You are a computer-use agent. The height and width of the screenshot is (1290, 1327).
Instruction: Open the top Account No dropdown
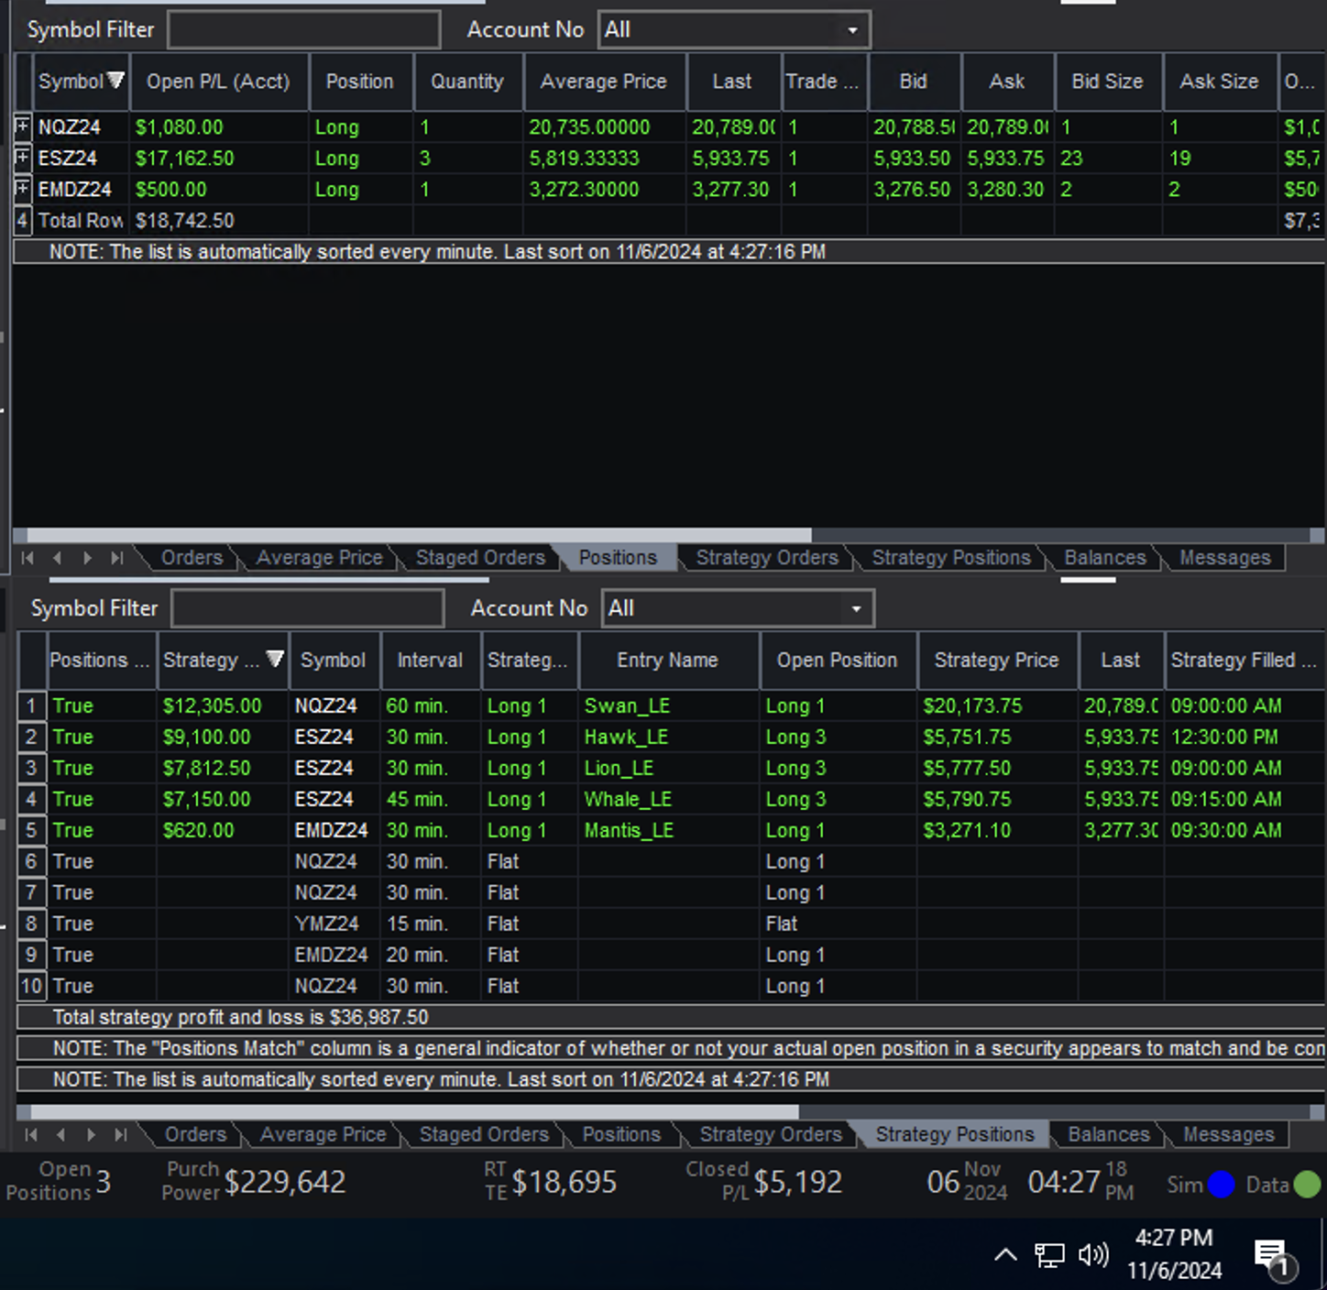(850, 28)
